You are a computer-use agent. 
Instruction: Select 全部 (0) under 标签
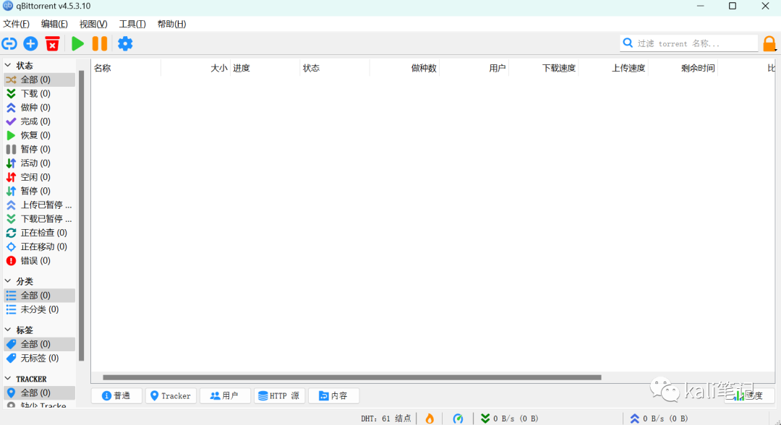[39, 344]
